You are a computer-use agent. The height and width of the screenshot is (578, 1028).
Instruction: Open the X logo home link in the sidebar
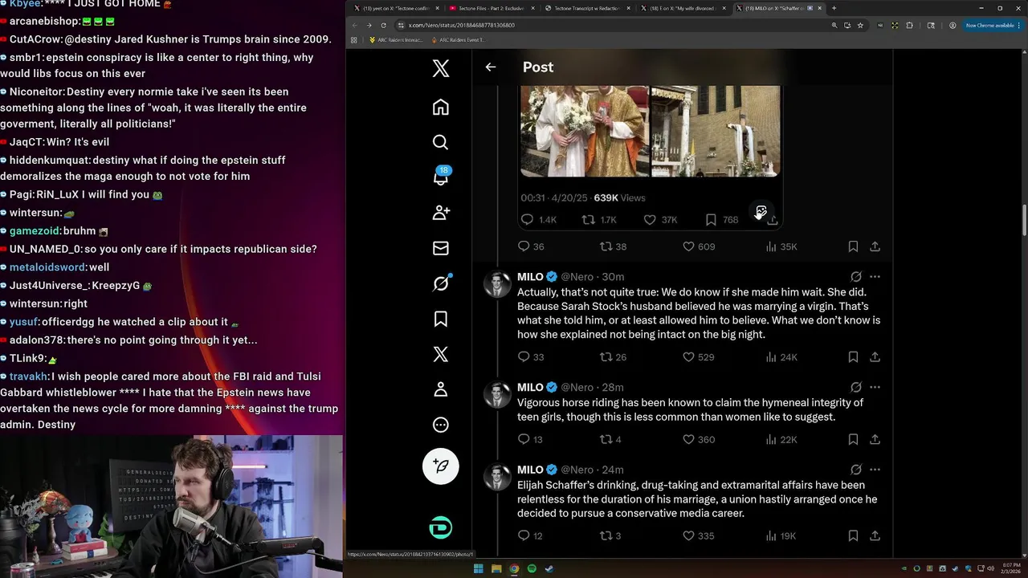coord(440,68)
